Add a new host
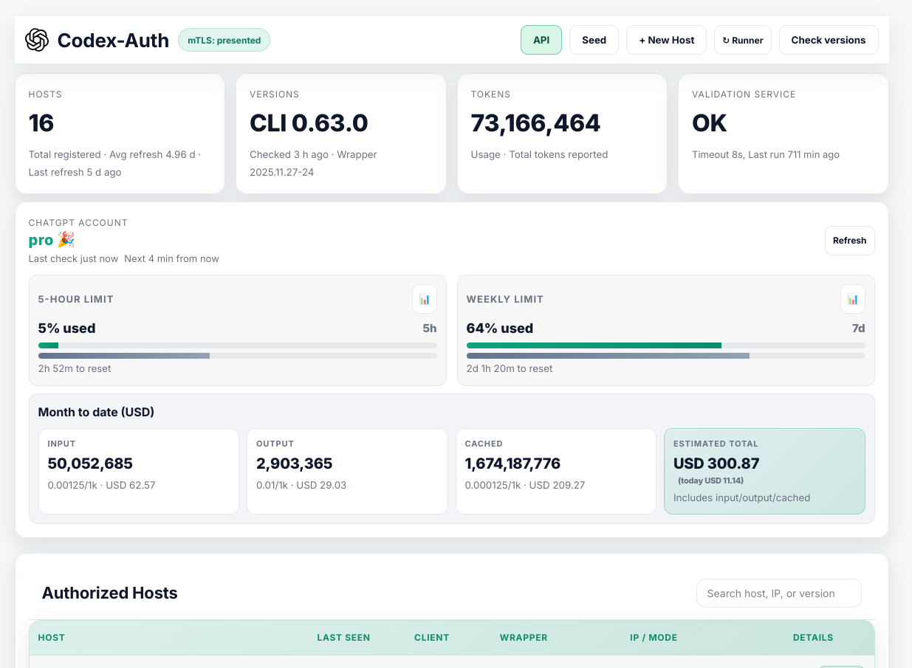Screen dimensions: 912x668 point(666,41)
